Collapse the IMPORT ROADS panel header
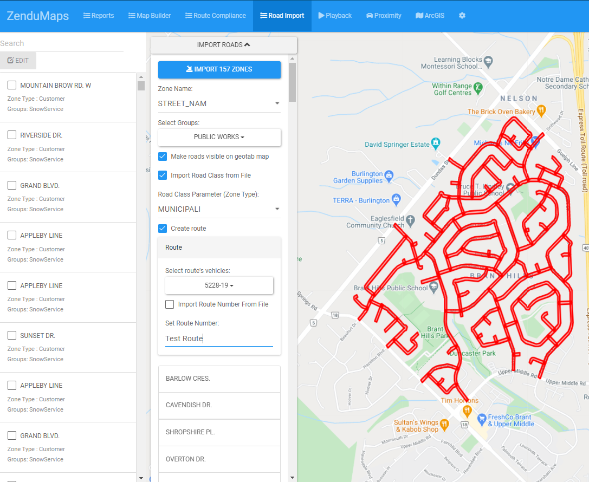This screenshot has width=589, height=482. tap(223, 45)
